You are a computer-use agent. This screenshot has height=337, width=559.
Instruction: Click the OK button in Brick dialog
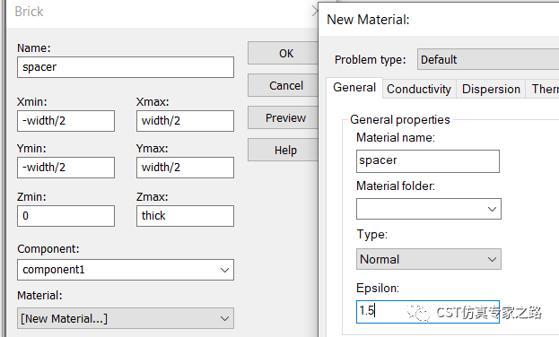tap(283, 54)
